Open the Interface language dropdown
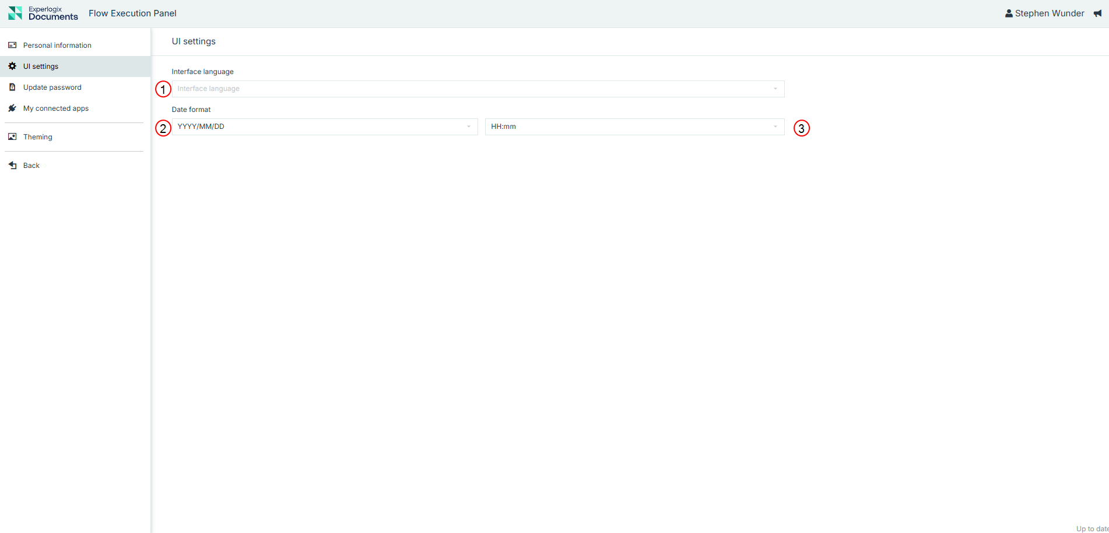This screenshot has height=533, width=1109. pos(478,89)
